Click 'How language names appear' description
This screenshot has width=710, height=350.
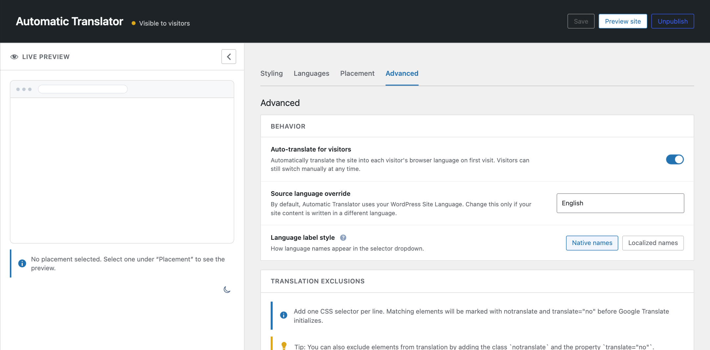click(x=347, y=249)
